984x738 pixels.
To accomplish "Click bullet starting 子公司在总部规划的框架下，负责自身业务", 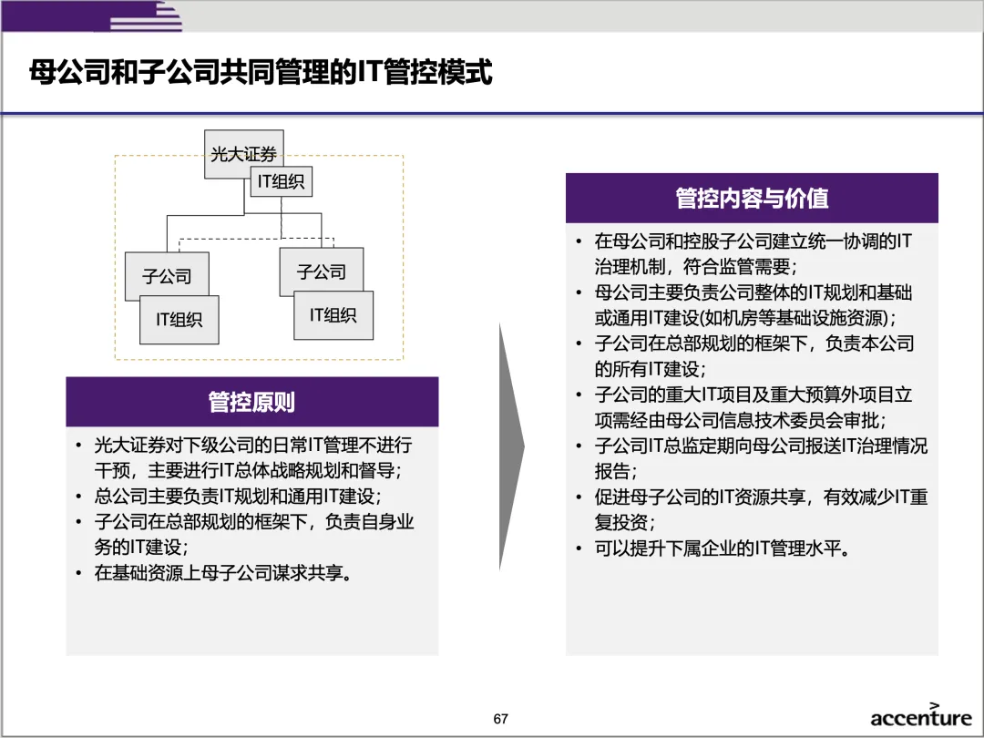I will [x=253, y=534].
